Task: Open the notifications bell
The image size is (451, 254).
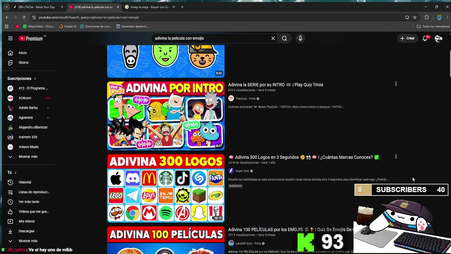Action: [x=425, y=38]
